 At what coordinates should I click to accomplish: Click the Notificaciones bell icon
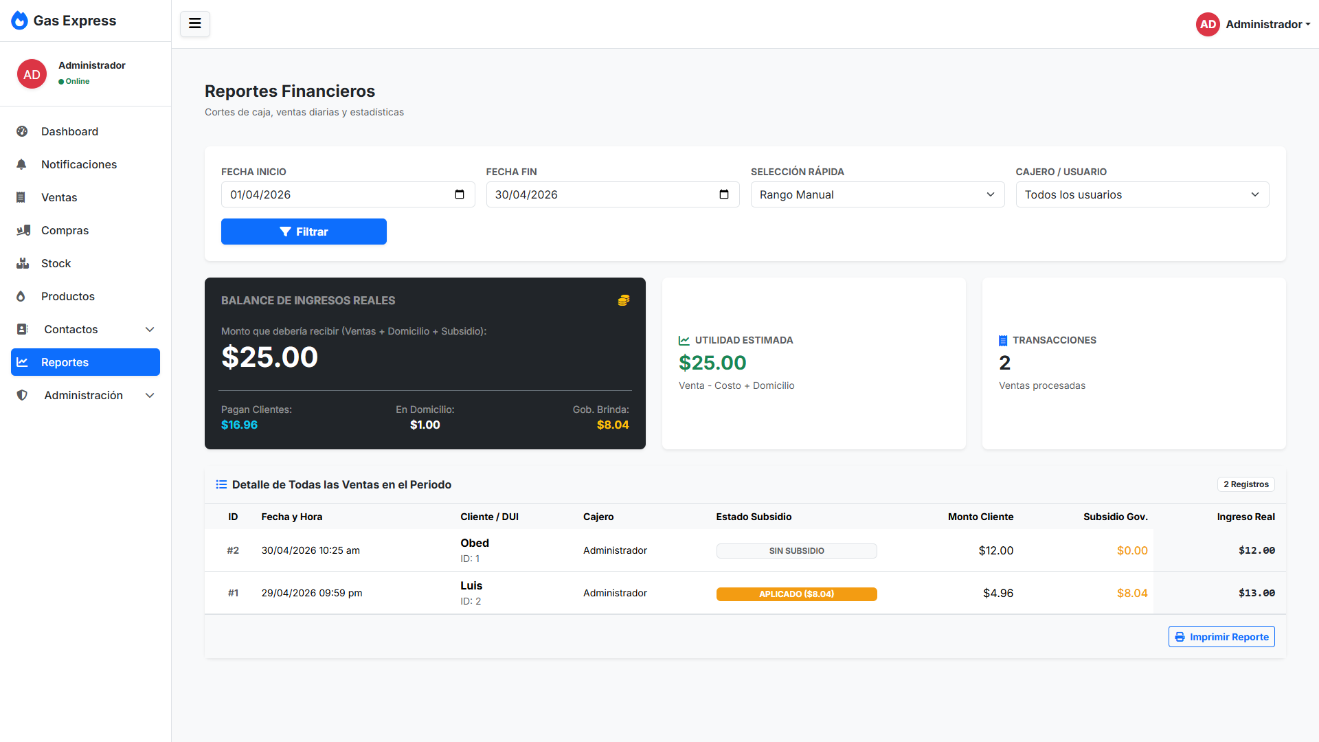click(x=22, y=164)
